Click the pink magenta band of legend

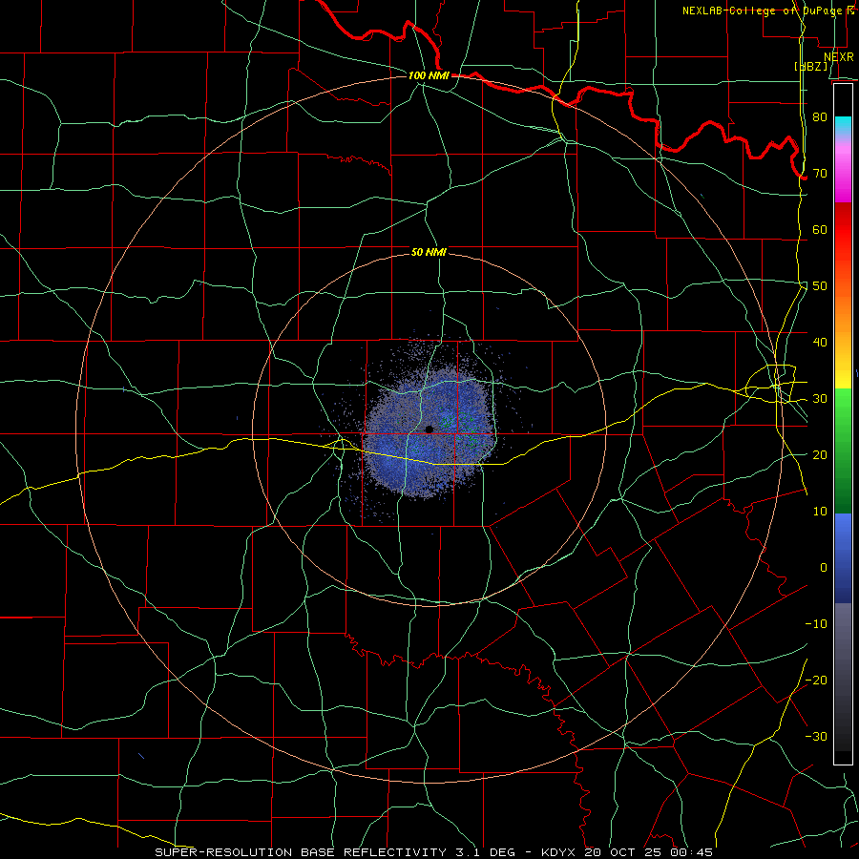pos(843,170)
